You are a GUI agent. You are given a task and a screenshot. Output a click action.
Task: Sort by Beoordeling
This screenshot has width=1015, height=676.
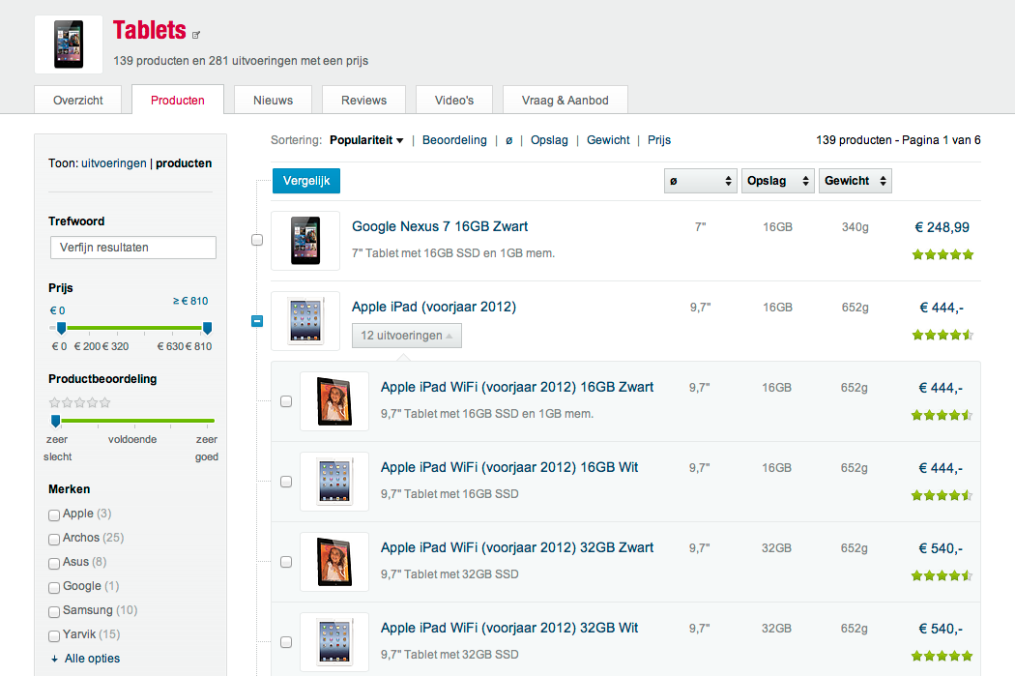click(x=454, y=140)
